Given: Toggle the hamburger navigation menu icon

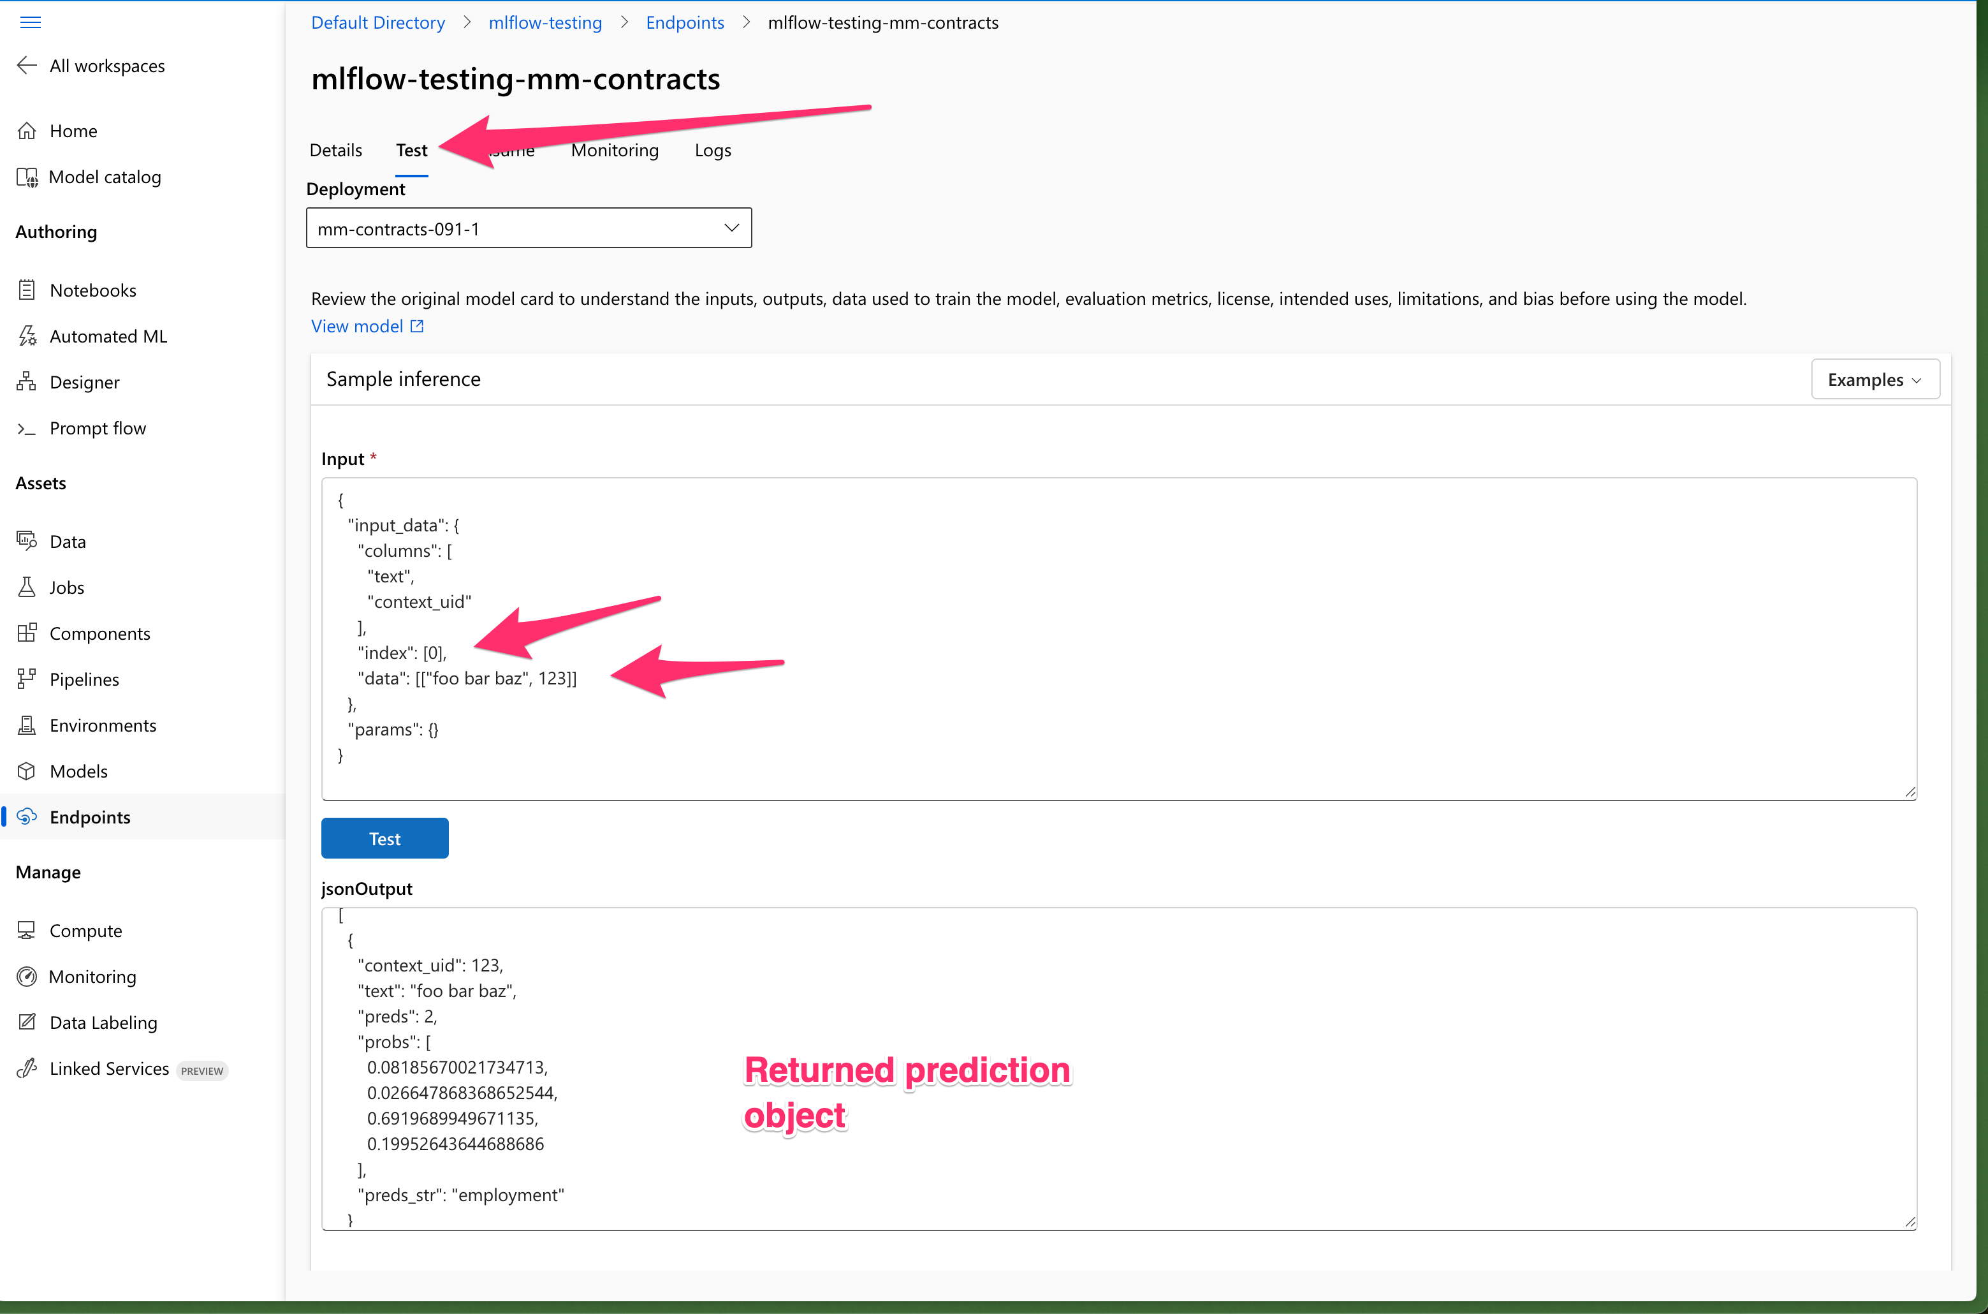Looking at the screenshot, I should (30, 22).
